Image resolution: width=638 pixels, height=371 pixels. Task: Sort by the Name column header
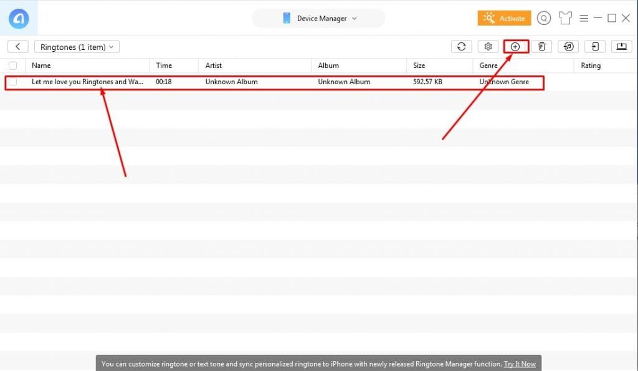[42, 65]
